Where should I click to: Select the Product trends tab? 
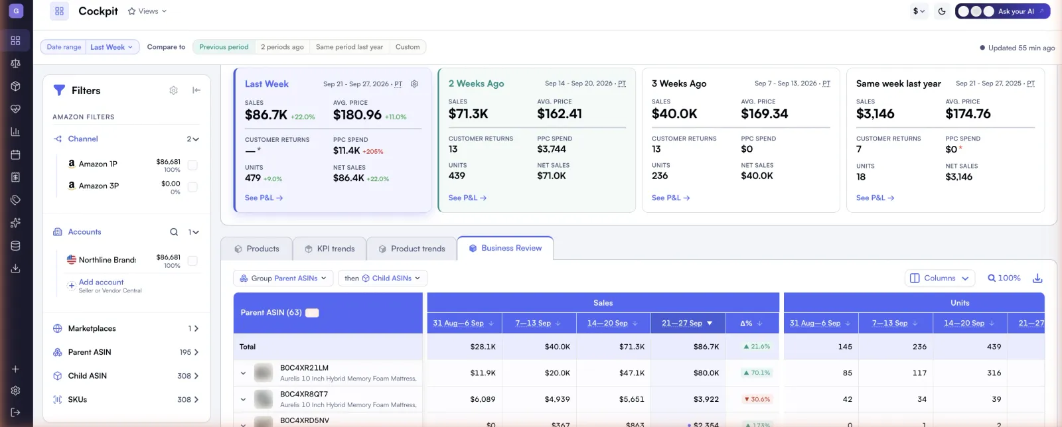coord(412,249)
